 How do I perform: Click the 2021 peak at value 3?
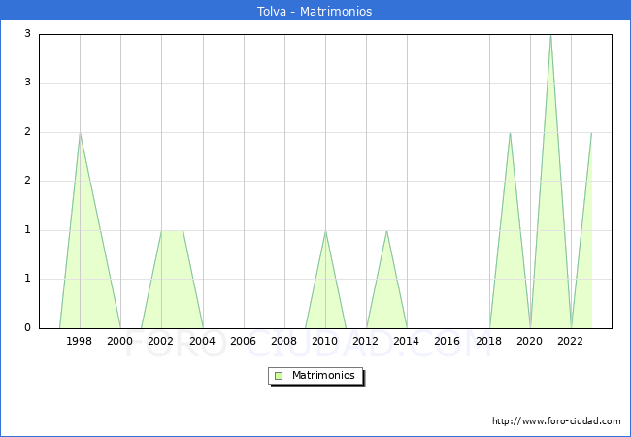click(x=550, y=35)
